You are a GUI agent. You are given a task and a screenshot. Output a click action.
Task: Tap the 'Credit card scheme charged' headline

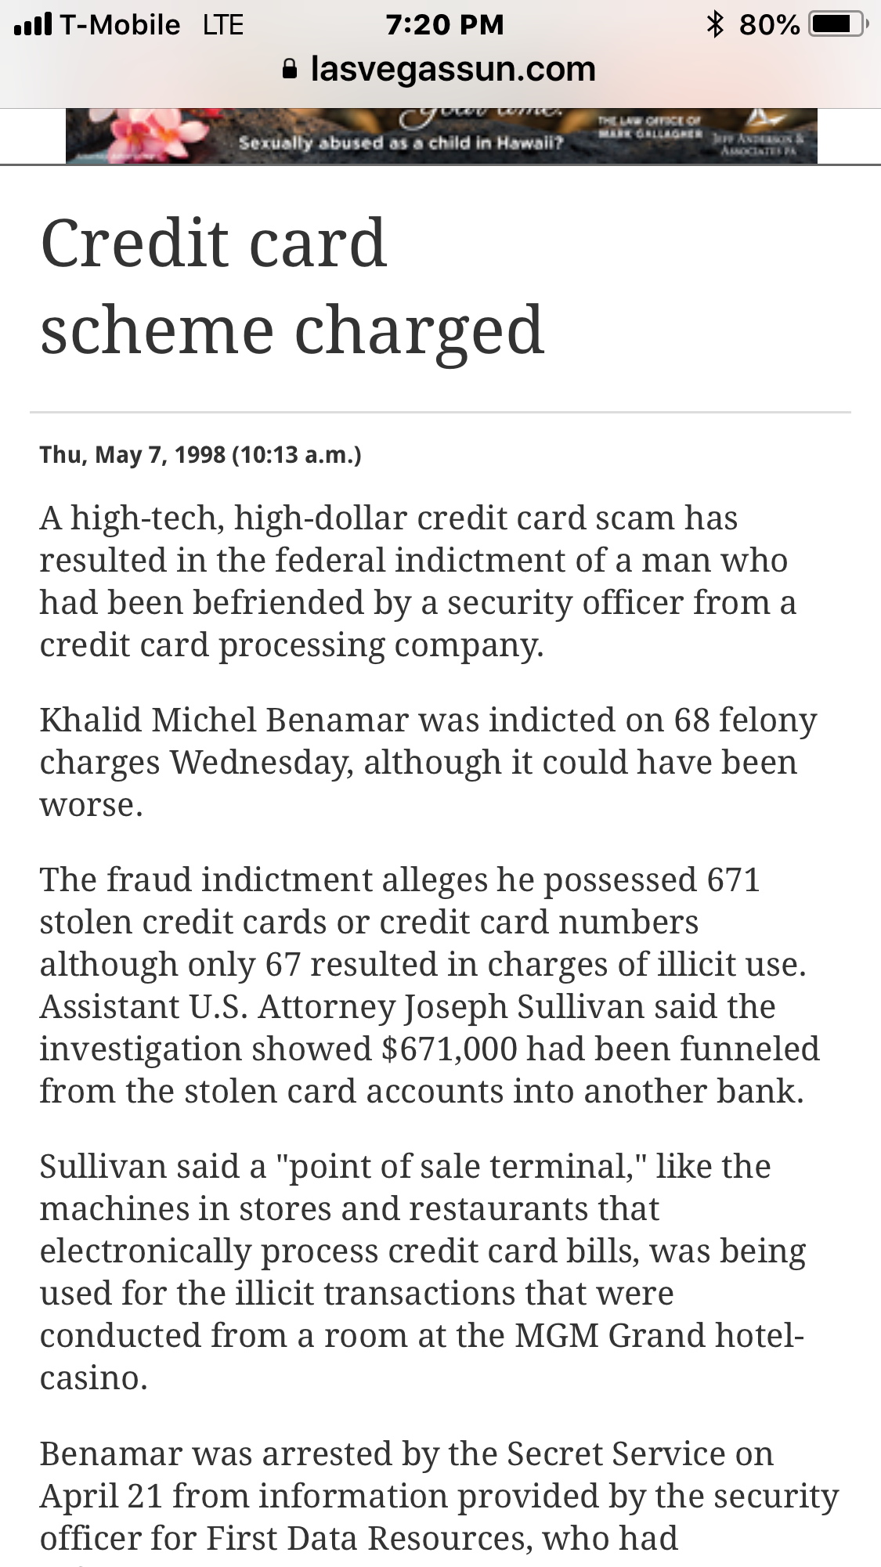[x=292, y=287]
